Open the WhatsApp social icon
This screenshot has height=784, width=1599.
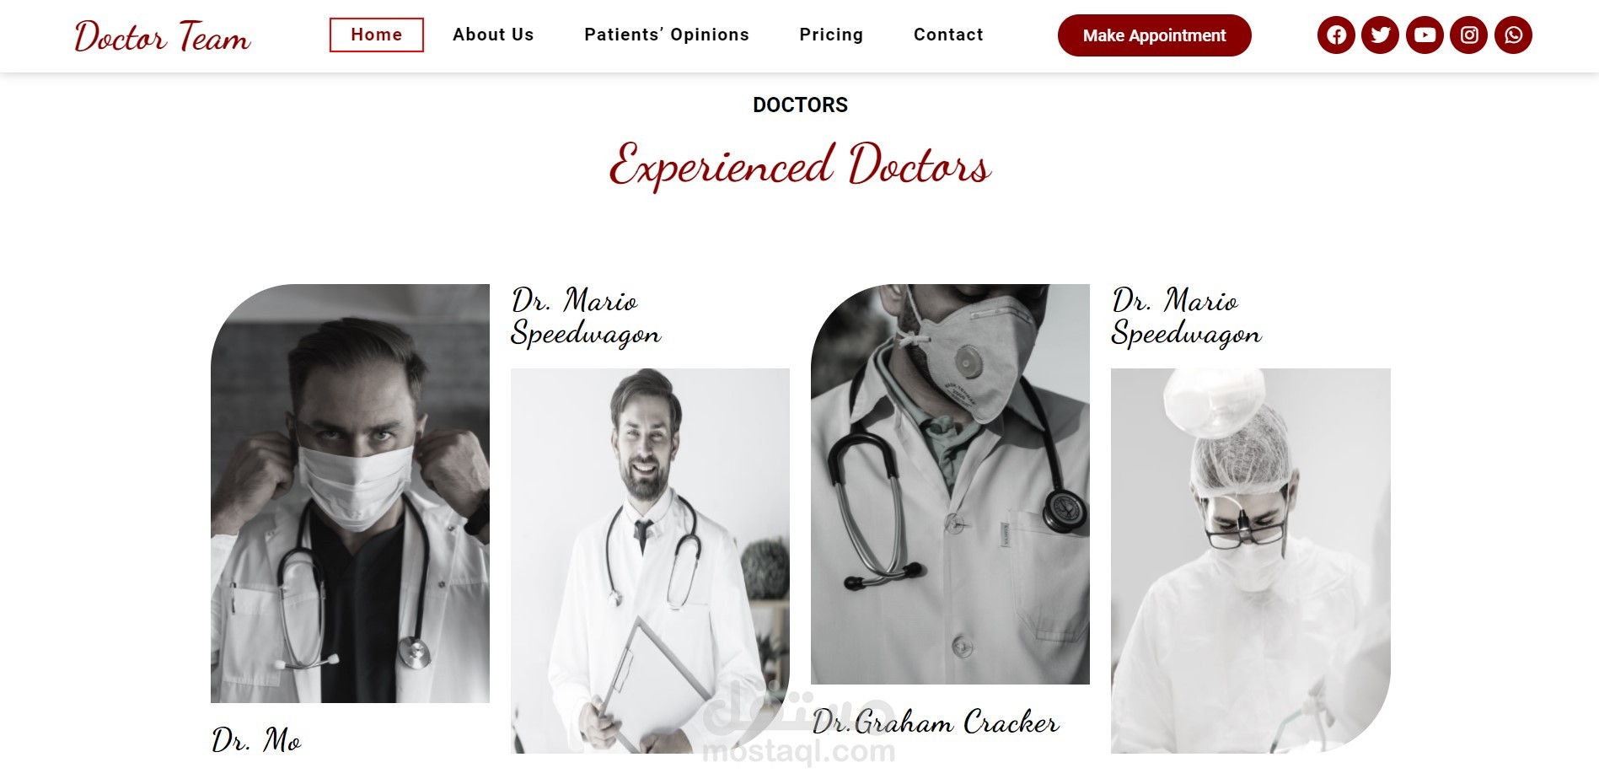(x=1514, y=35)
